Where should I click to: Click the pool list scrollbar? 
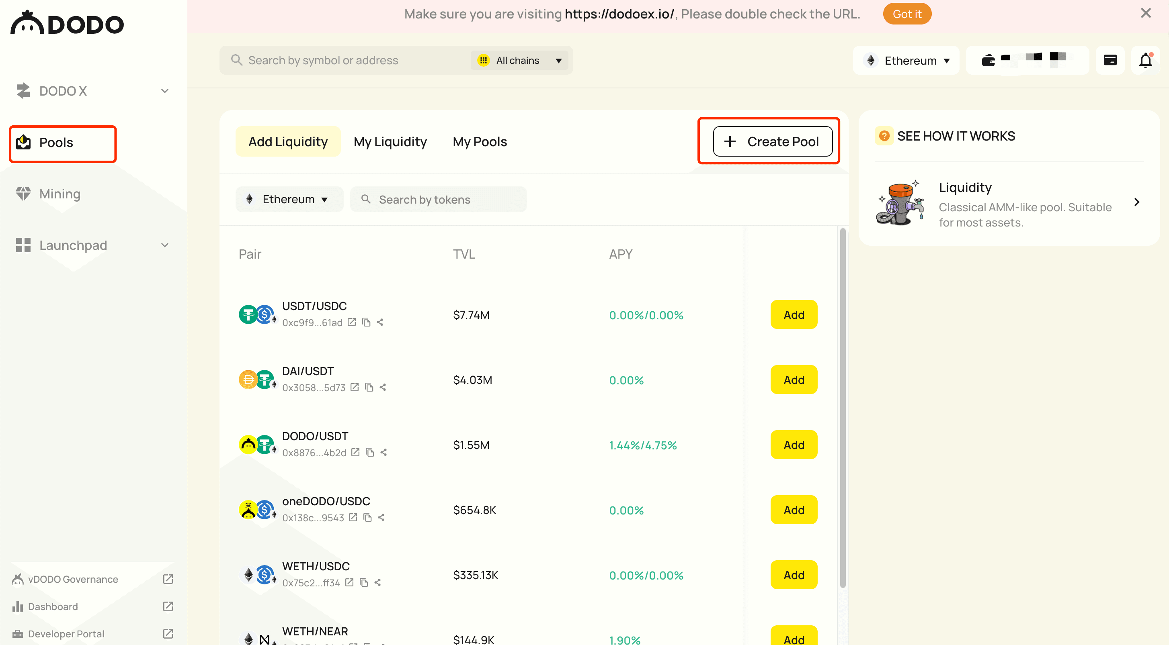coord(843,408)
